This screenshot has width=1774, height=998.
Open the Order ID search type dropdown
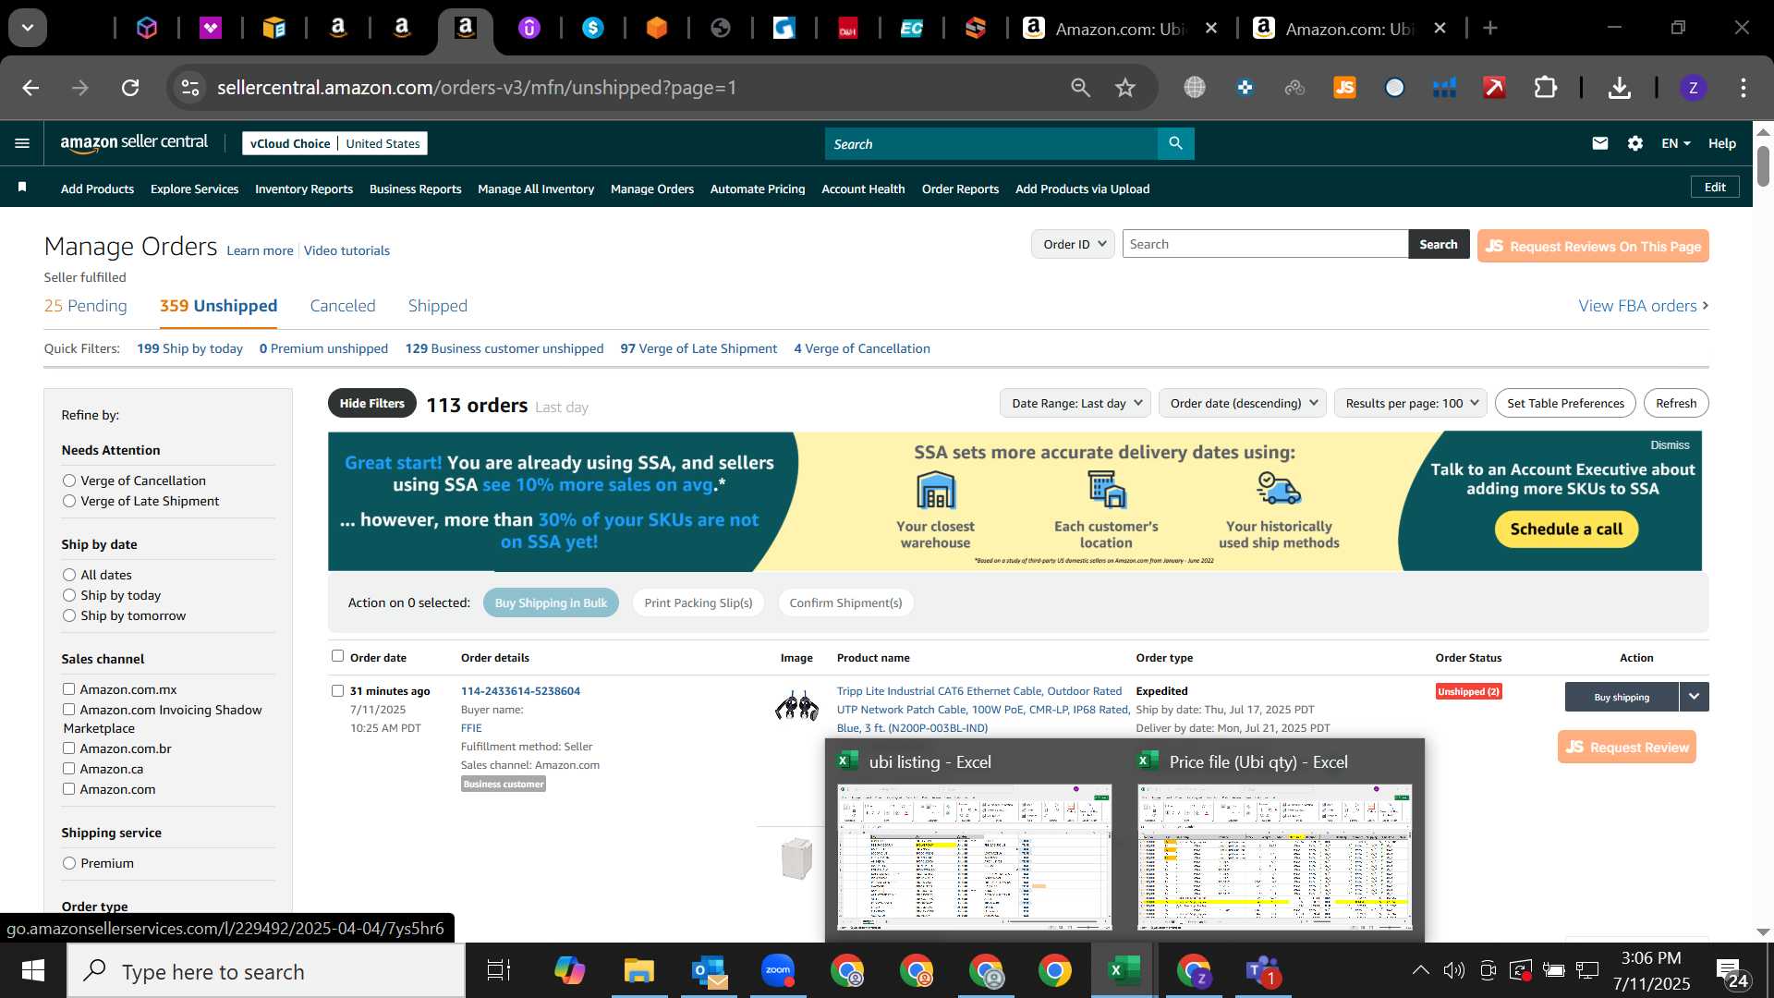(1073, 244)
